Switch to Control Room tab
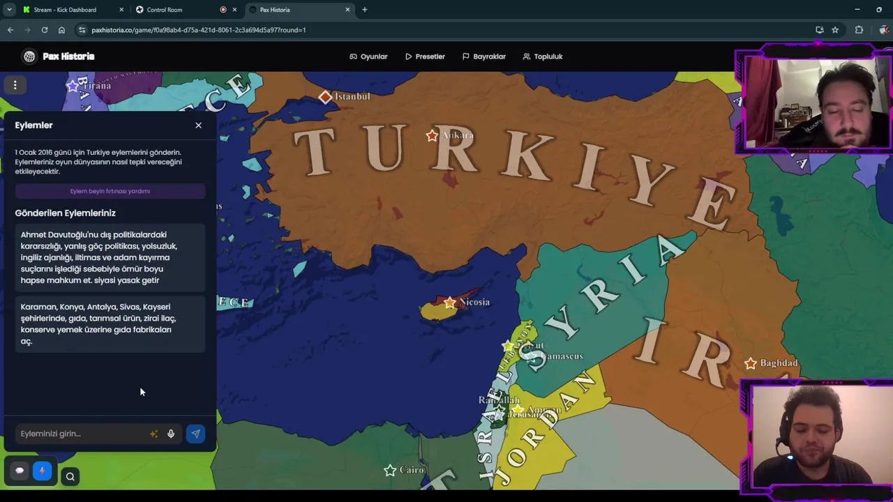The width and height of the screenshot is (893, 502). click(165, 10)
